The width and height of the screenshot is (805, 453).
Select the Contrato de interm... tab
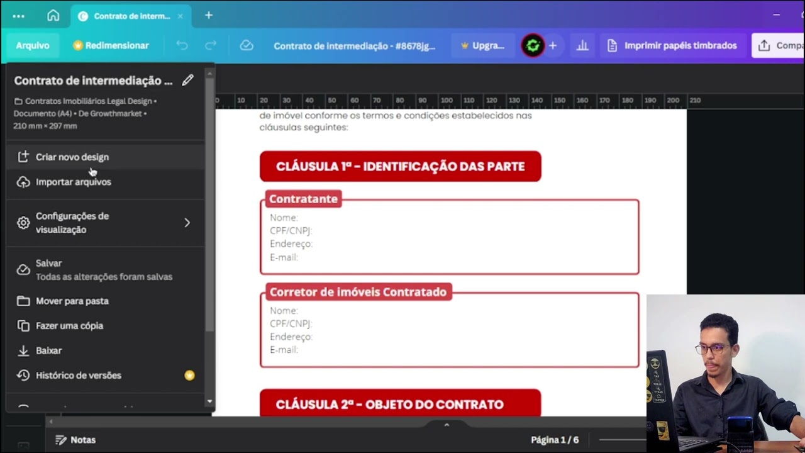pyautogui.click(x=132, y=16)
